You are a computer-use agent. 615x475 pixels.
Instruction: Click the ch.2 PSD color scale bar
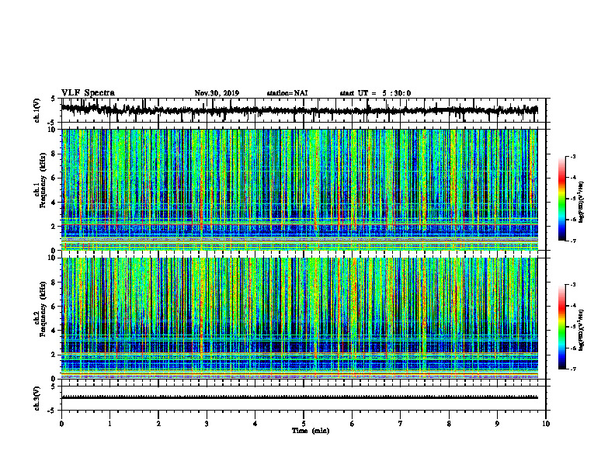coord(561,327)
